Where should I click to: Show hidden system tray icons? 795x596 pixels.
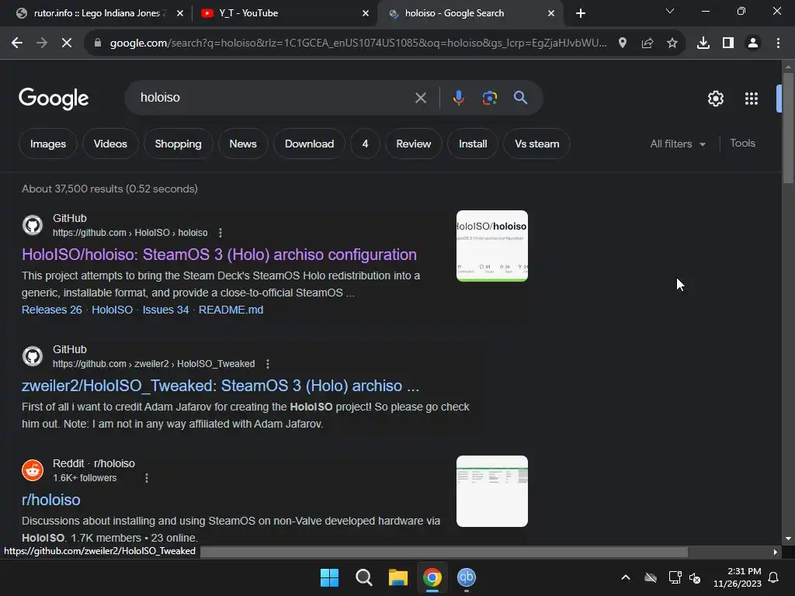click(626, 577)
